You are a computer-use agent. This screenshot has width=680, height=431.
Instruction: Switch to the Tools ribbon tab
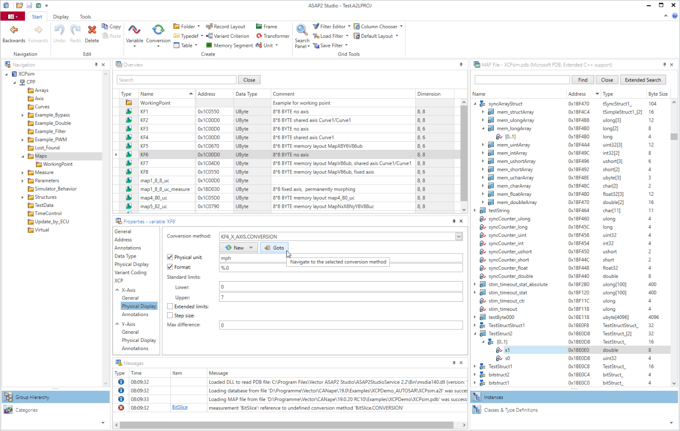click(x=85, y=17)
